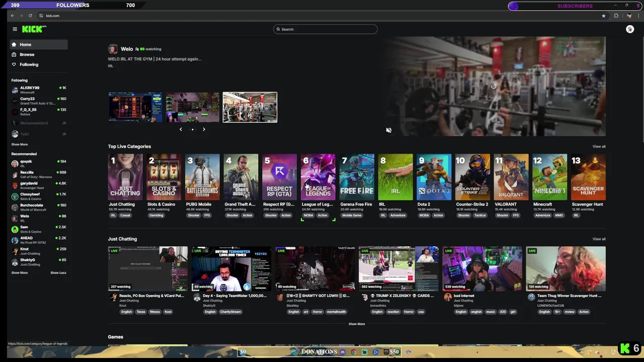644x362 pixels.
Task: Open Browse in the sidebar
Action: 39,54
